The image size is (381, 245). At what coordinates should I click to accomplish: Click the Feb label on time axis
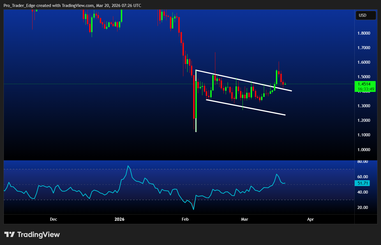point(185,219)
